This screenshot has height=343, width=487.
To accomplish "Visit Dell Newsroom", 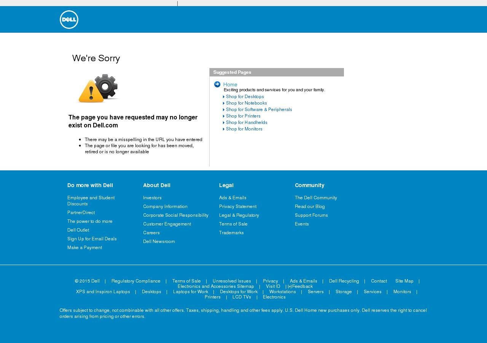I will point(159,241).
